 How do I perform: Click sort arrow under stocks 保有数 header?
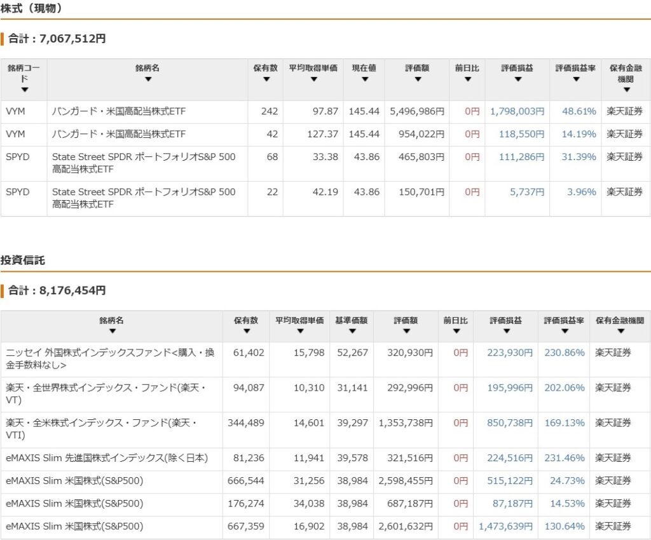click(266, 79)
